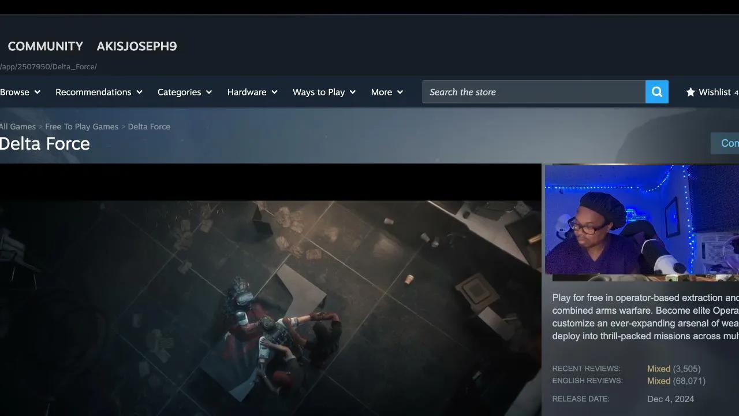Click the webcam overlay video
Viewport: 739px width, 416px height.
pyautogui.click(x=642, y=220)
